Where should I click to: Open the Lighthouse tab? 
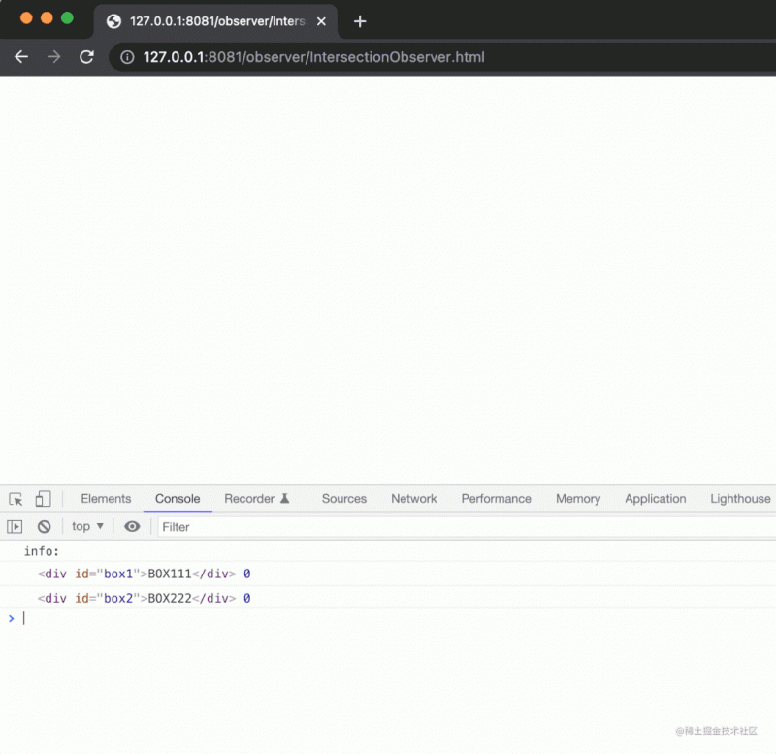tap(740, 499)
